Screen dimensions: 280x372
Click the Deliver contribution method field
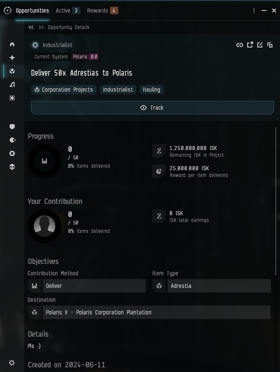(94, 286)
